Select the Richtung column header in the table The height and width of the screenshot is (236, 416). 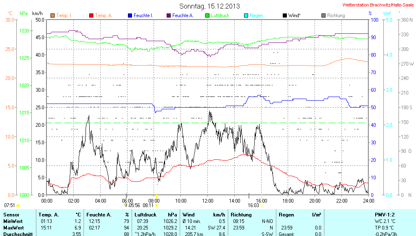(x=241, y=214)
